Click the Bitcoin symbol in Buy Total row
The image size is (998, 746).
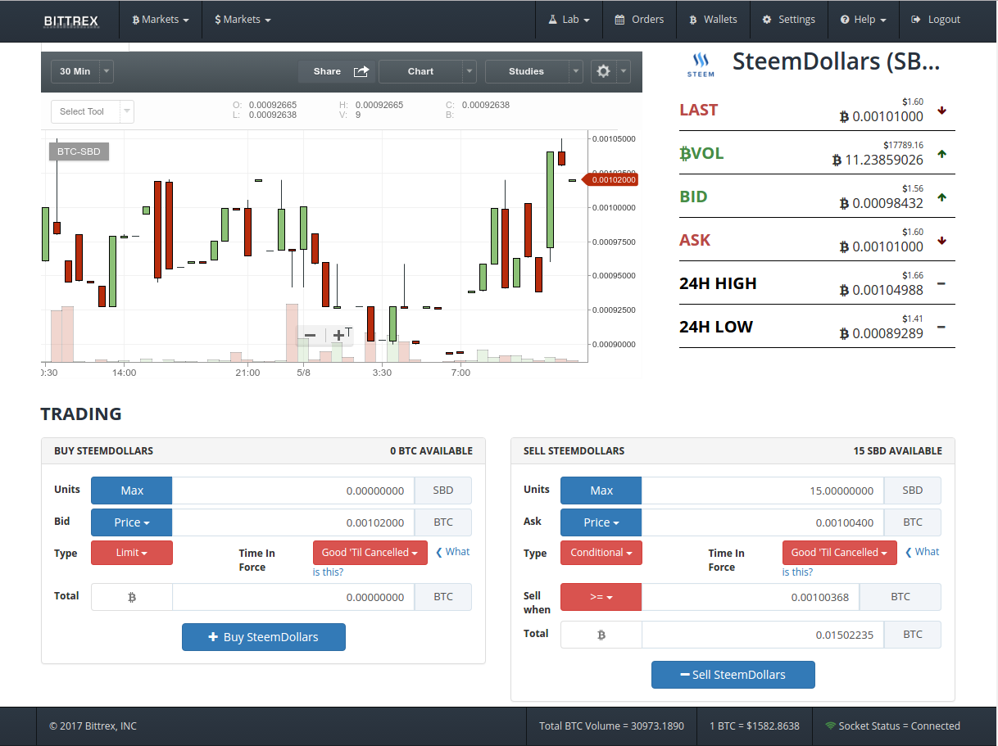coord(132,597)
